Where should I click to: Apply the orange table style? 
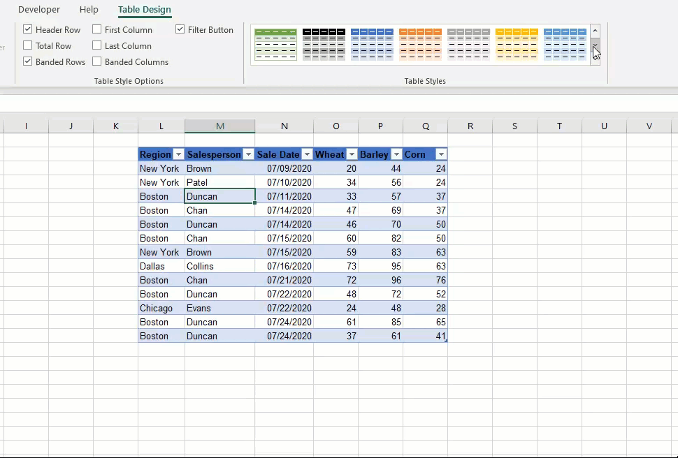point(420,43)
